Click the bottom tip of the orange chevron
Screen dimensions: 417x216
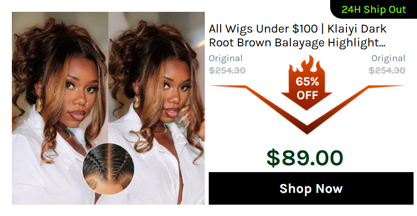pyautogui.click(x=307, y=130)
